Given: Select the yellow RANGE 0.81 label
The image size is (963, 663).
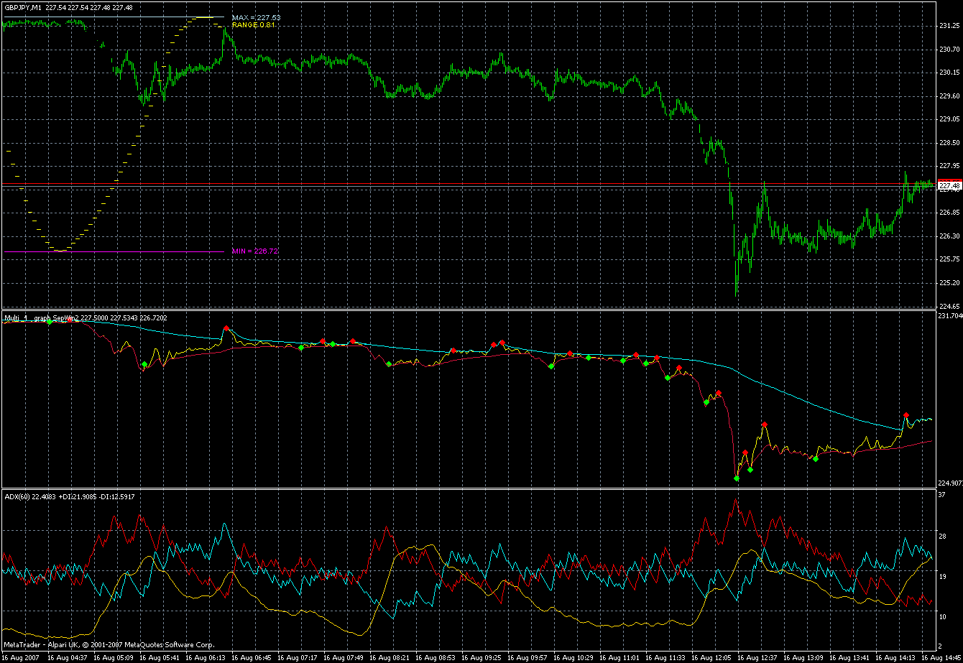Looking at the screenshot, I should [252, 25].
